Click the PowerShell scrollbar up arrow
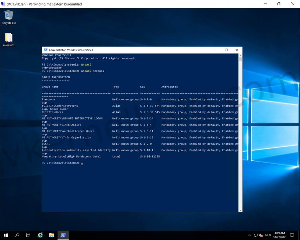300x240 pixels. pyautogui.click(x=240, y=55)
